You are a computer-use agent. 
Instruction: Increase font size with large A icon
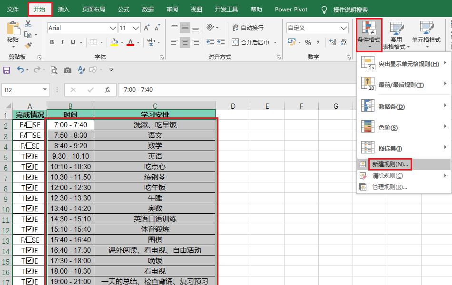[x=147, y=28]
